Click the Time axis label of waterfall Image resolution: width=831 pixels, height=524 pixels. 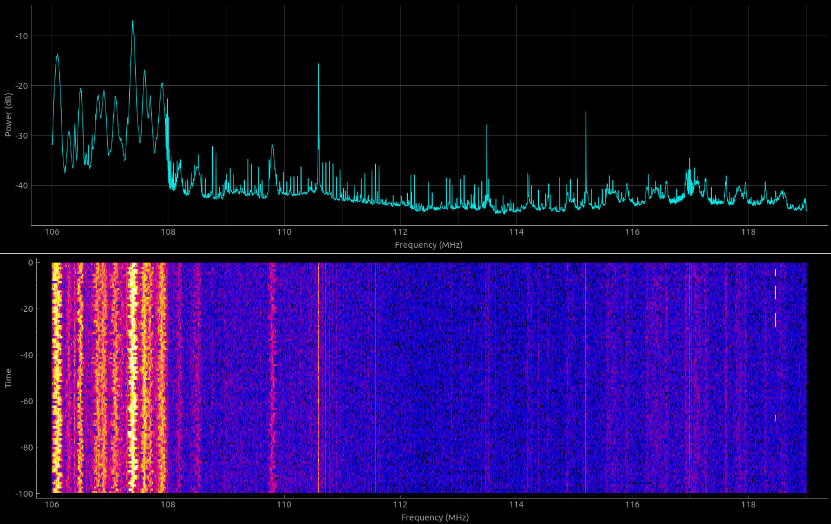click(x=8, y=378)
